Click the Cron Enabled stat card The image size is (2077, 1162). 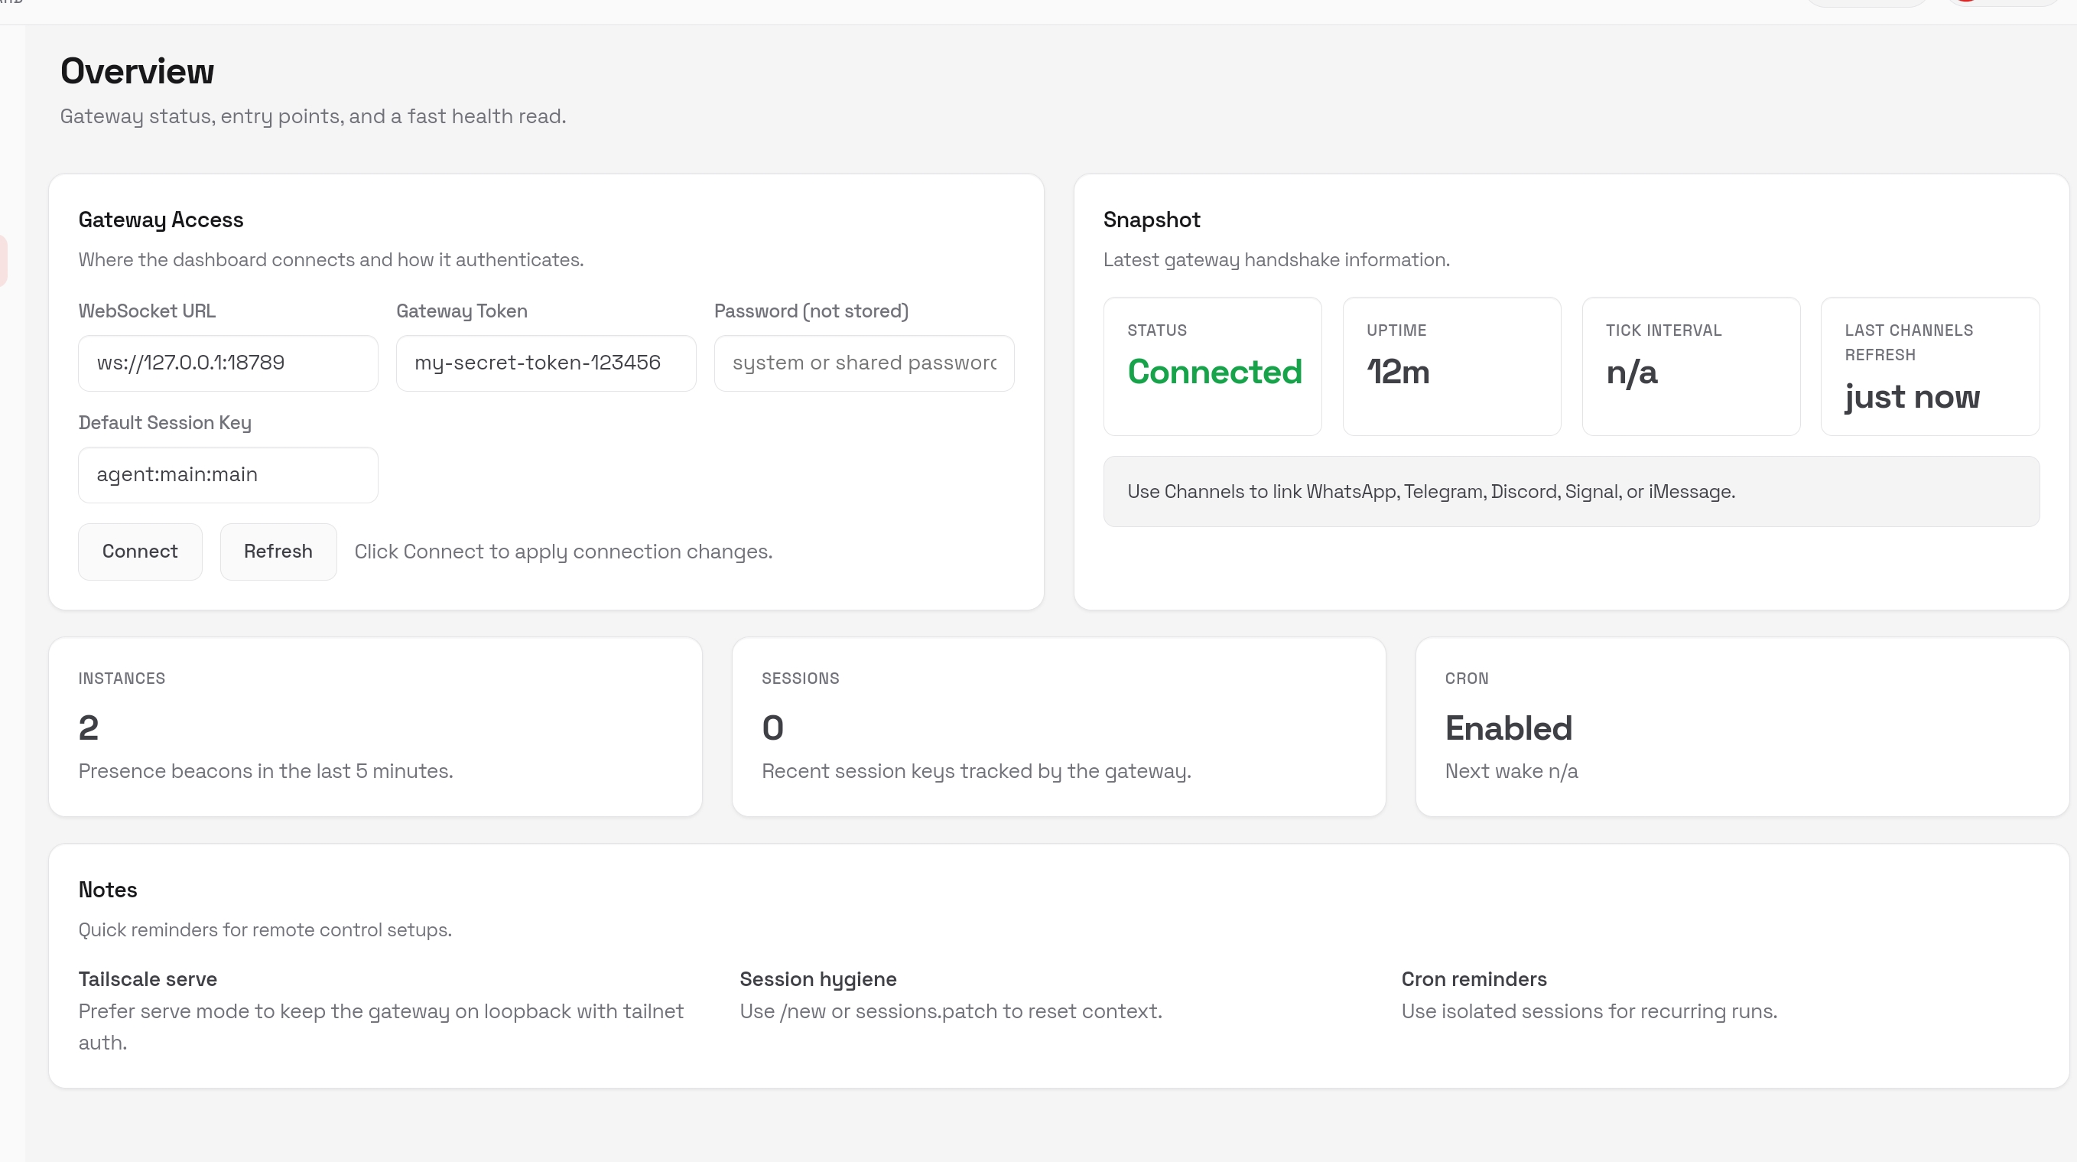[x=1741, y=727]
